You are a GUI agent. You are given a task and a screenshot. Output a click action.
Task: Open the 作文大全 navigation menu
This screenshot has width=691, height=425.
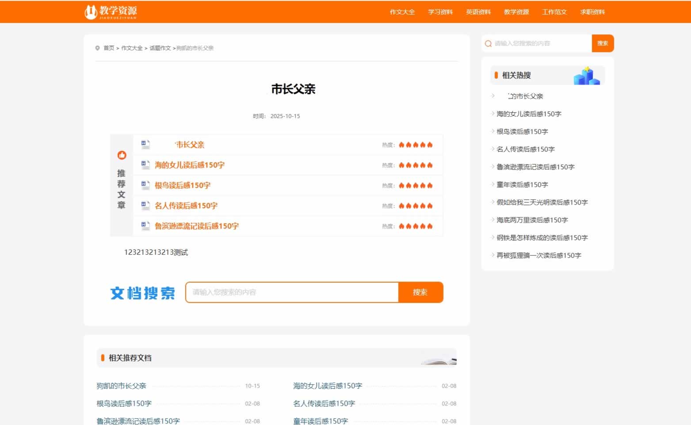(x=402, y=12)
